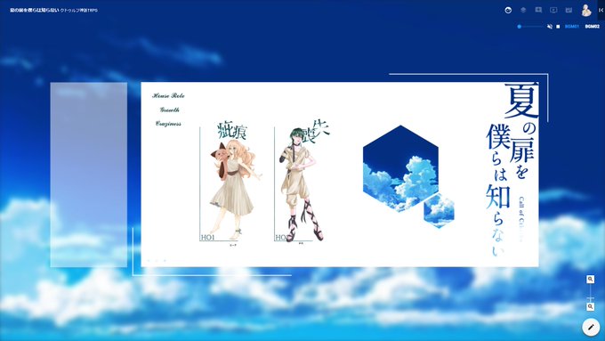Screen dimensions: 605x341
Task: Toggle the muted speaker volume icon
Action: point(550,27)
